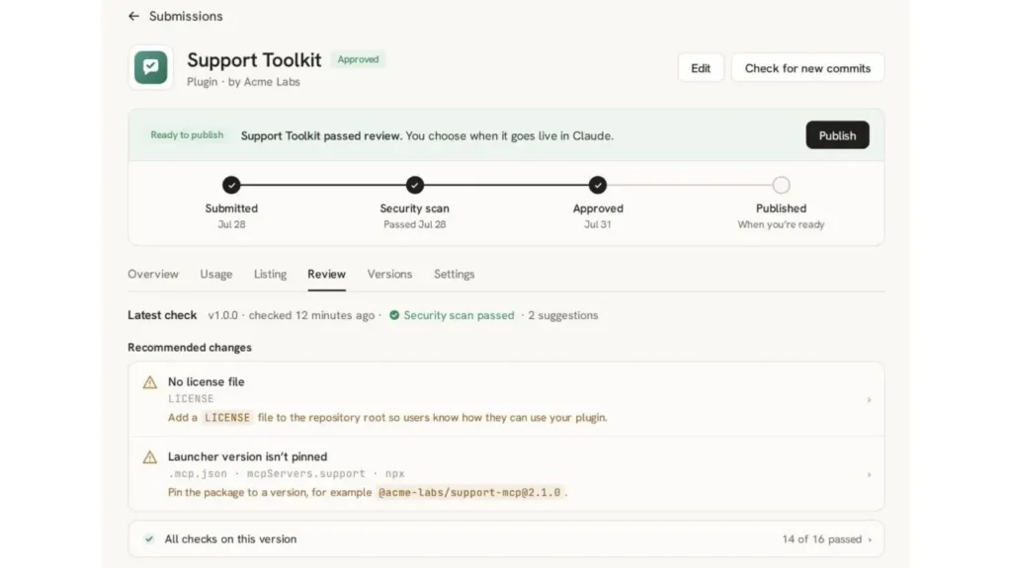Click the Support Toolkit plugin logo
Image resolution: width=1012 pixels, height=568 pixels.
point(150,67)
